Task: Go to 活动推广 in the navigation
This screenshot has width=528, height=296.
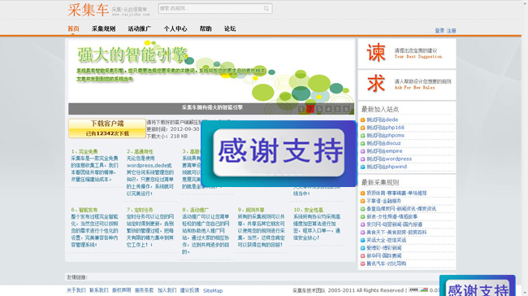Action: [x=140, y=28]
